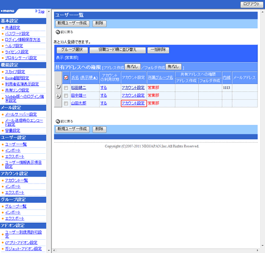The image size is (265, 253).
Task: Check the box for 山田太郎
Action: click(66, 103)
